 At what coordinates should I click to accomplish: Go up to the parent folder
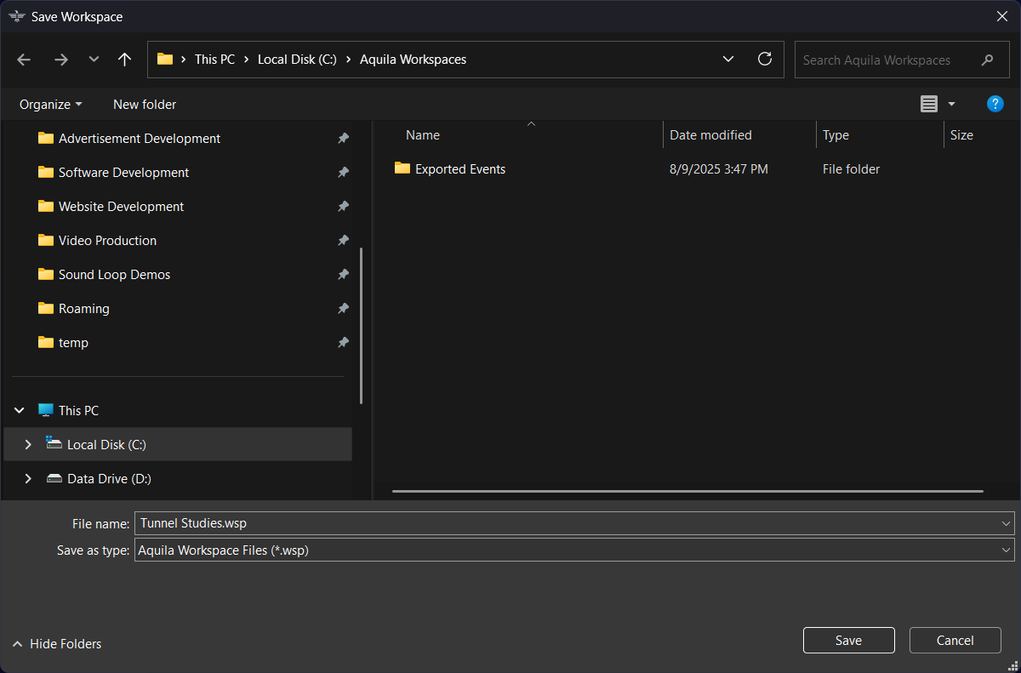click(x=124, y=59)
